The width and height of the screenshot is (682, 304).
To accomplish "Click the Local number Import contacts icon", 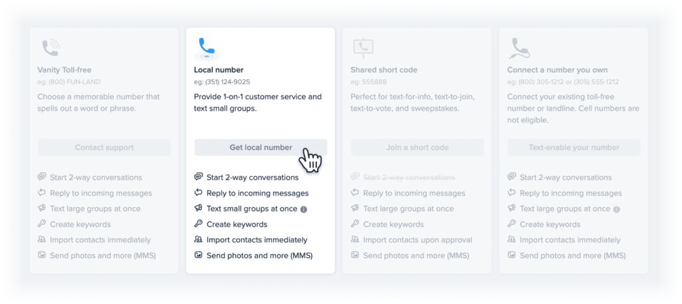I will (x=198, y=239).
